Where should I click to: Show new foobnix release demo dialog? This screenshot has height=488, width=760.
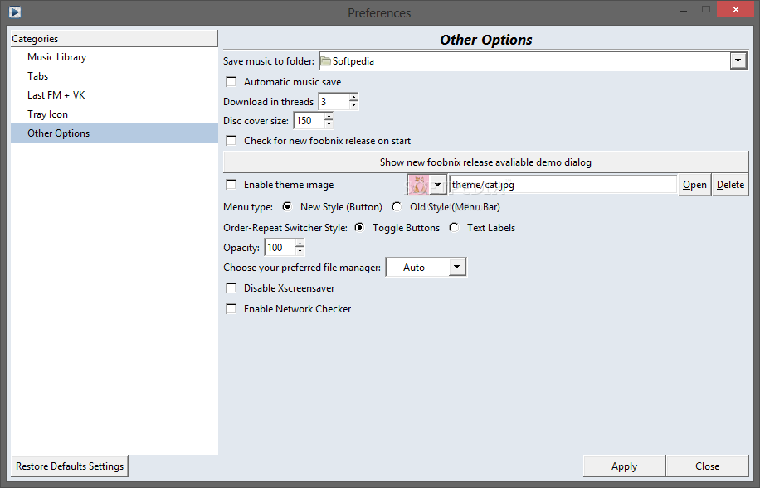click(485, 162)
